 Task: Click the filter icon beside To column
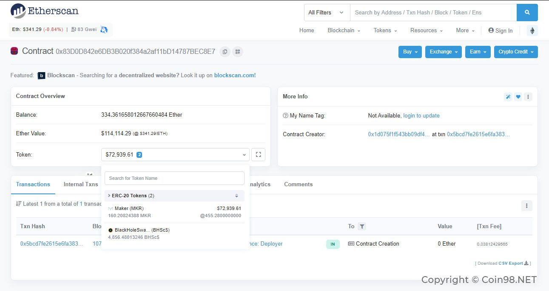pyautogui.click(x=362, y=227)
